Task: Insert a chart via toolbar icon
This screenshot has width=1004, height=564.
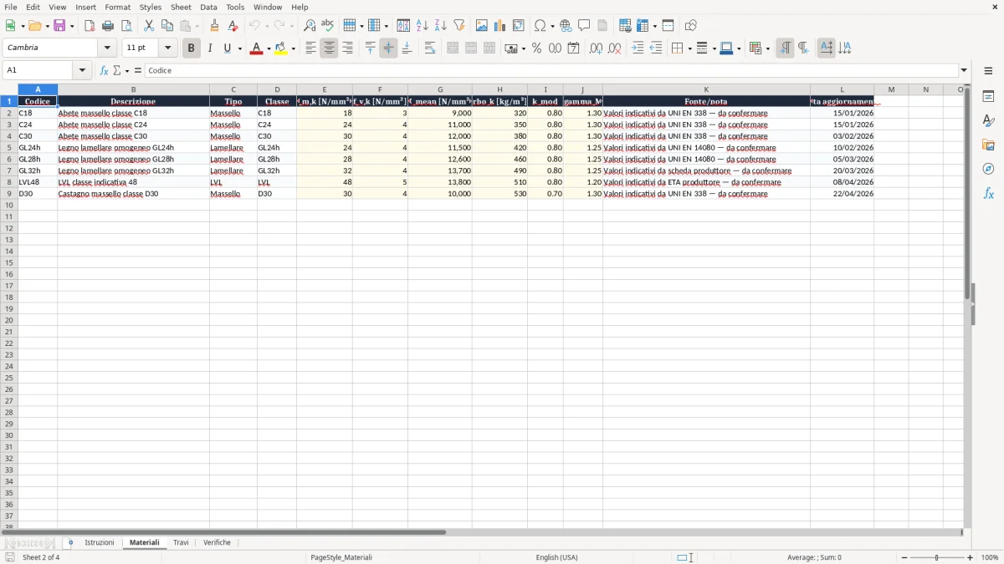Action: [500, 26]
